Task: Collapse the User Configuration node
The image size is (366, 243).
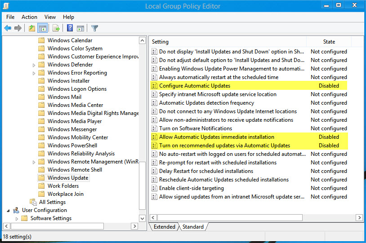Action: pos(8,211)
